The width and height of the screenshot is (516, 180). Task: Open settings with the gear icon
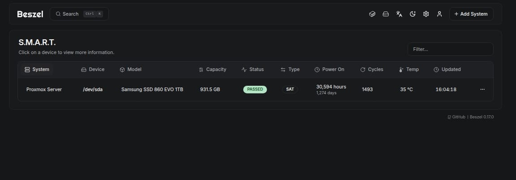pos(426,14)
